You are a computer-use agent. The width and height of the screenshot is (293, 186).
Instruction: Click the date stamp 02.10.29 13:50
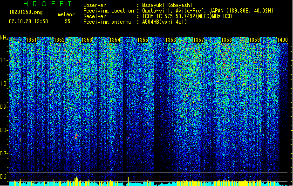(x=28, y=21)
